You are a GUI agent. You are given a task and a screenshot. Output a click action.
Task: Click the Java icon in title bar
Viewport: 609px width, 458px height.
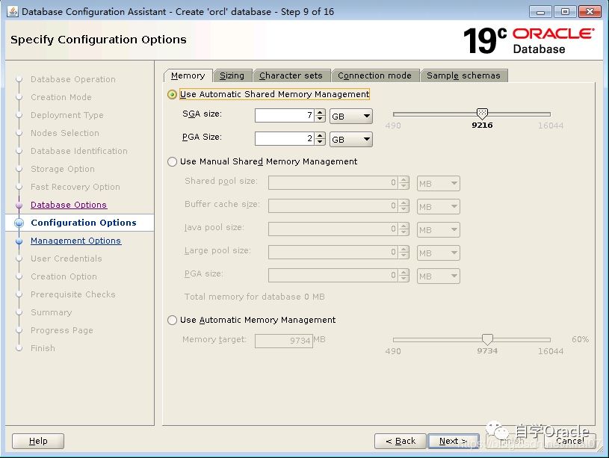click(x=13, y=12)
